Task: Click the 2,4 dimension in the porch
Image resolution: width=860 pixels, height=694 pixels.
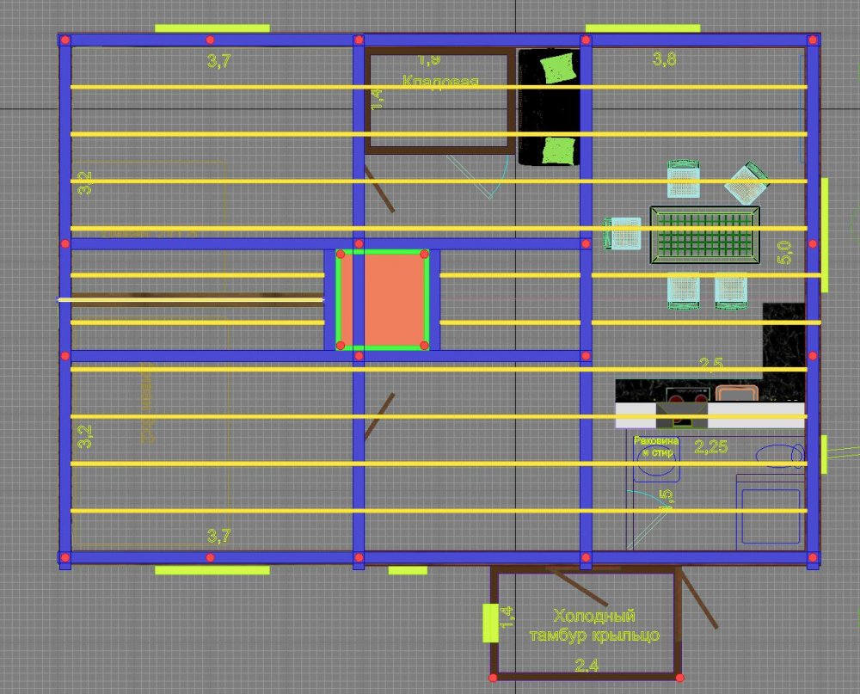Action: tap(587, 662)
